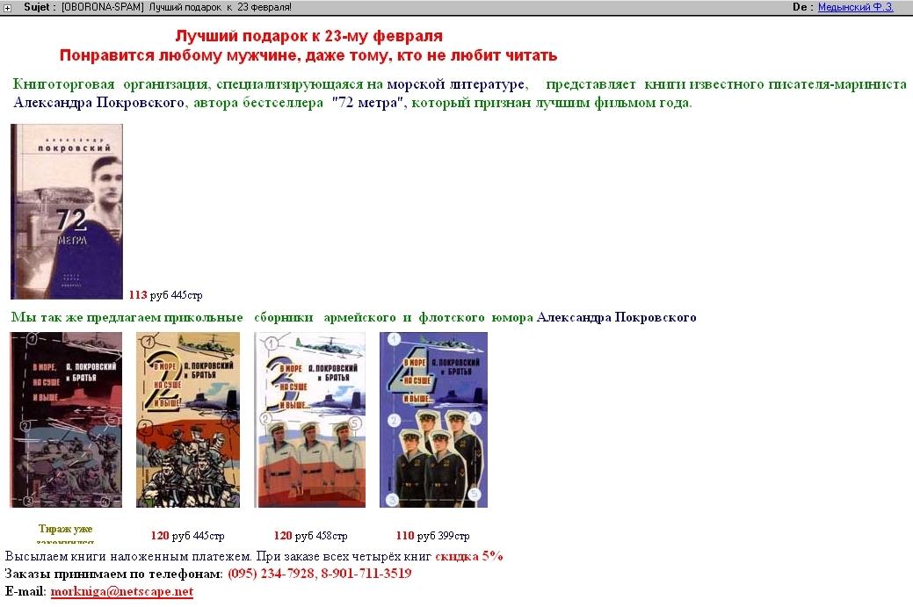Screen dimensions: 913x607
Task: Click the Sujet label in header
Action: coord(40,7)
